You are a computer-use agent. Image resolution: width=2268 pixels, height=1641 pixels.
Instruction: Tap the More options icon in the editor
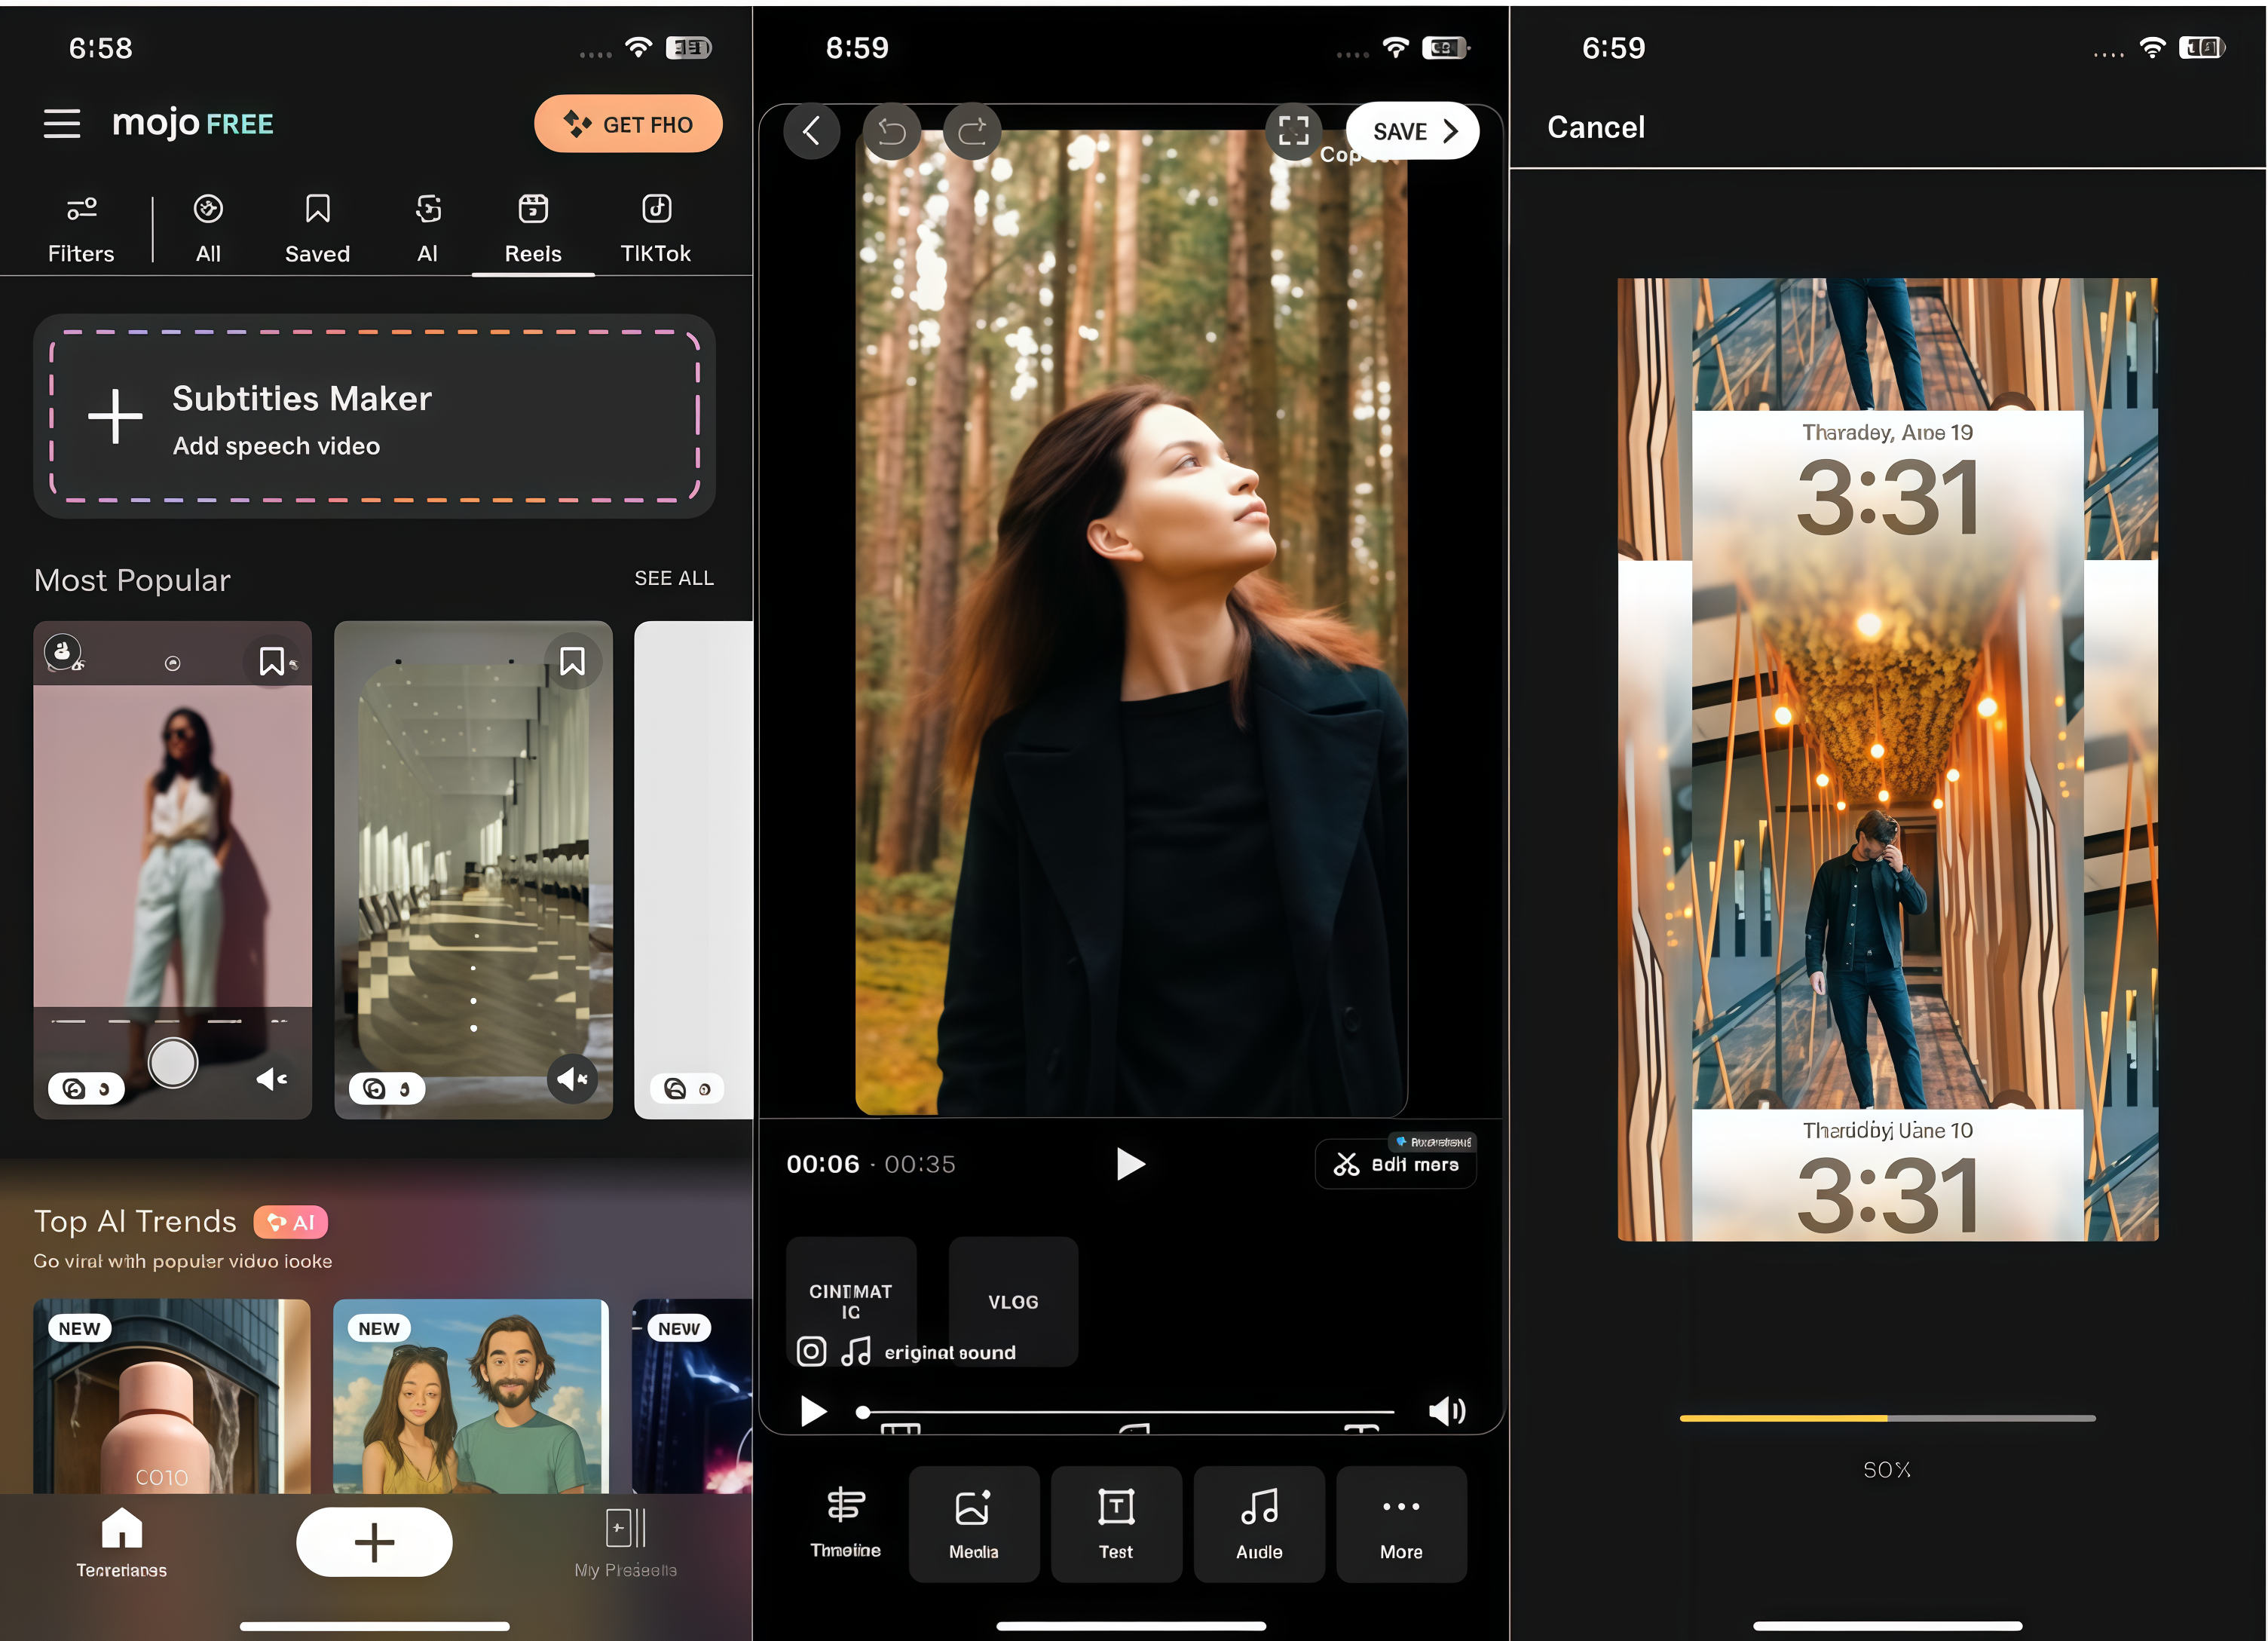click(1401, 1524)
